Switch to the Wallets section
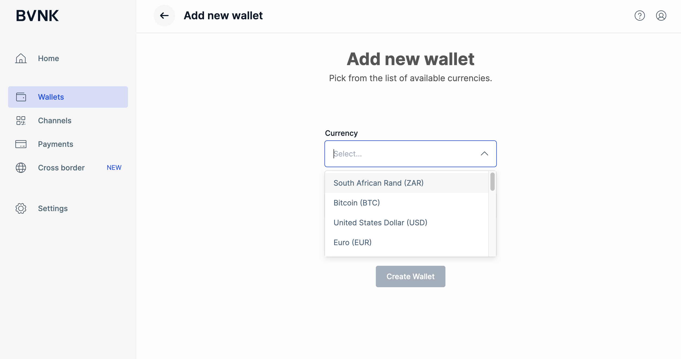 (x=51, y=97)
